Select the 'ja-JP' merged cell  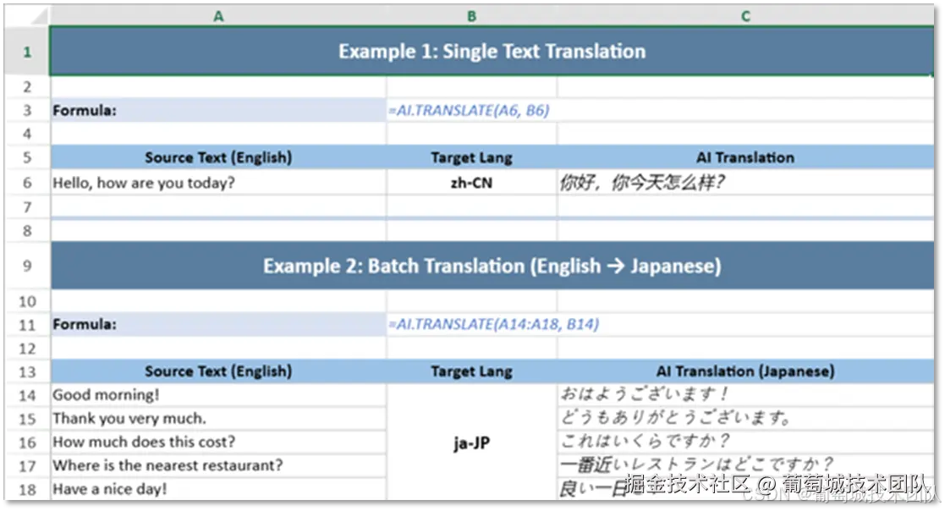(471, 442)
